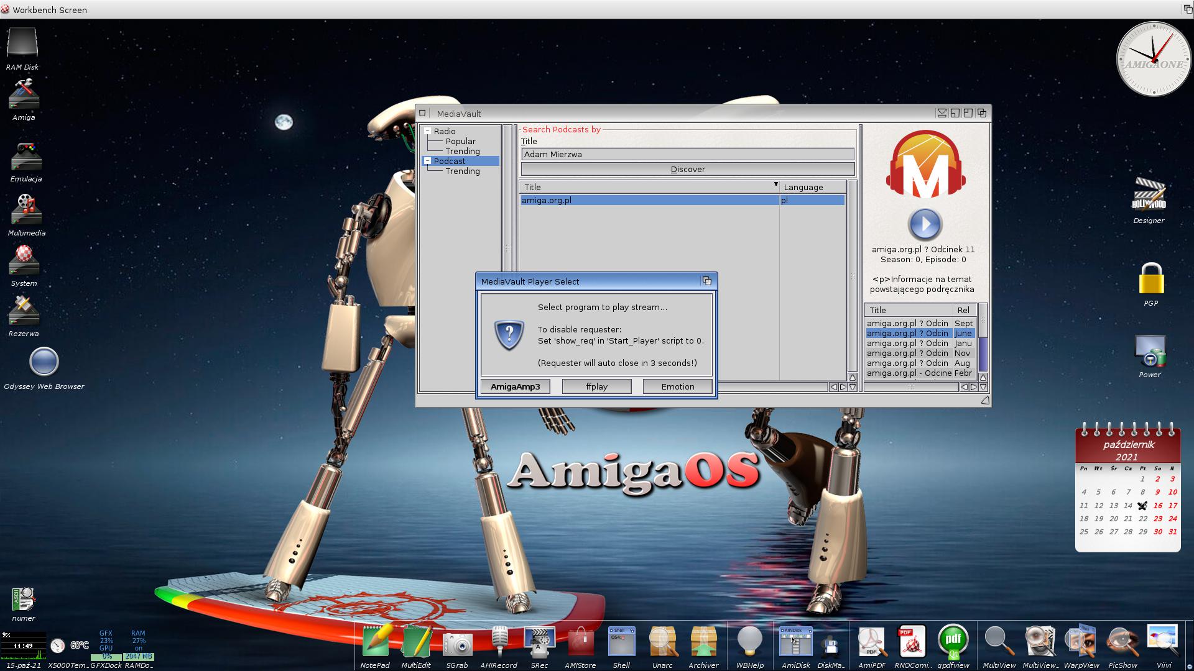Choose AmigaAmp3 as player

click(515, 386)
